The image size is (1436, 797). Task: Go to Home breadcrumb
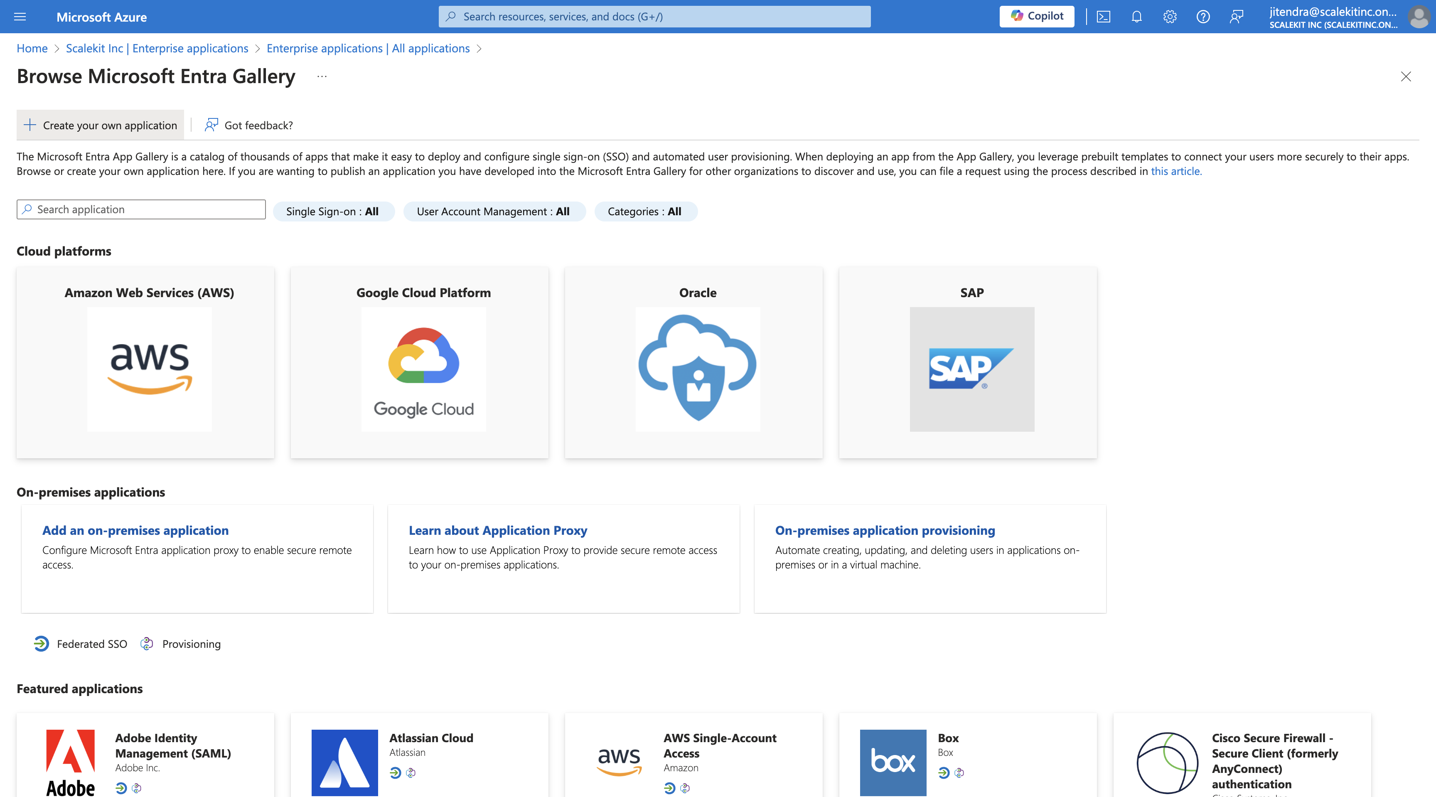pos(32,49)
